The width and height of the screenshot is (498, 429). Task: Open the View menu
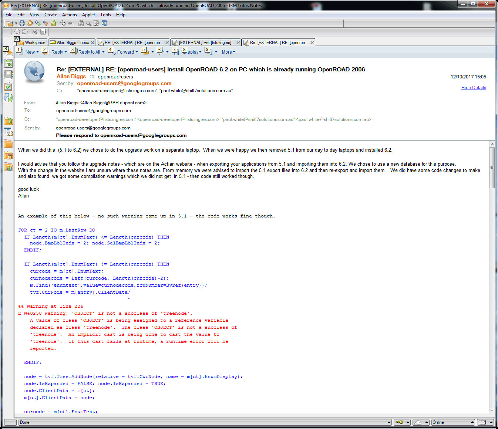[x=34, y=15]
